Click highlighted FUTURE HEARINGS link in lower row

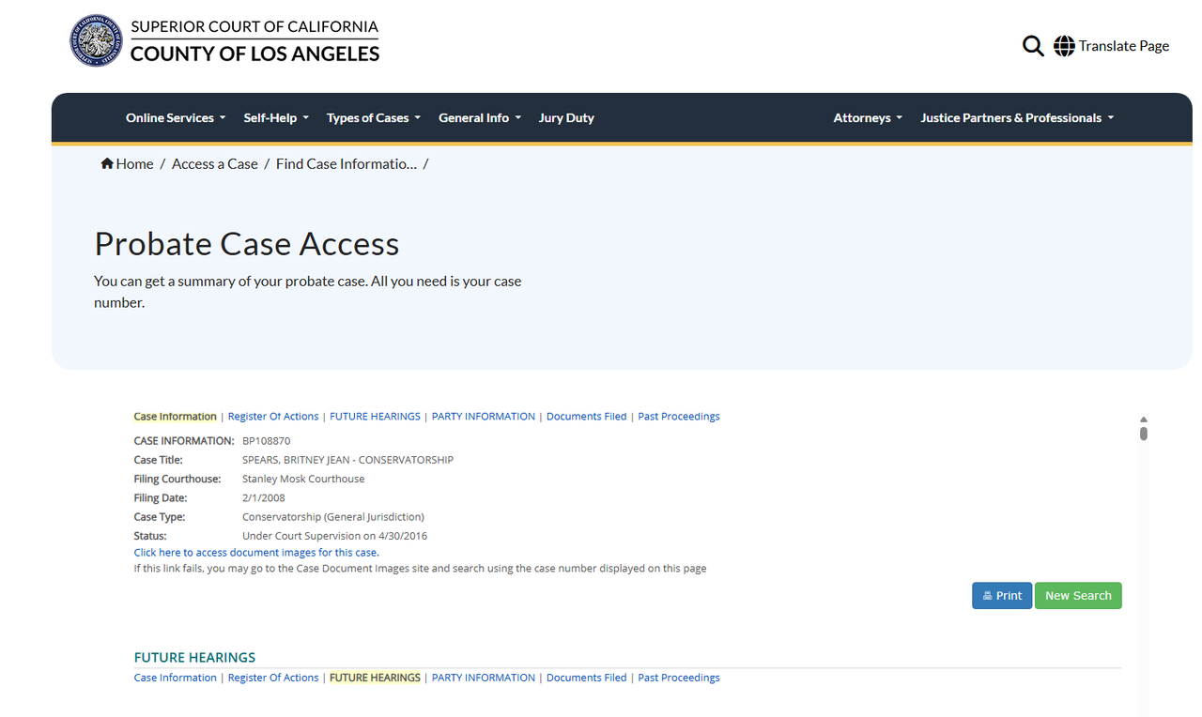(375, 678)
